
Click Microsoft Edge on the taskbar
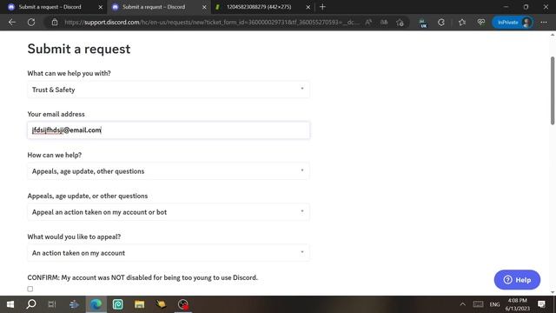coord(96,304)
